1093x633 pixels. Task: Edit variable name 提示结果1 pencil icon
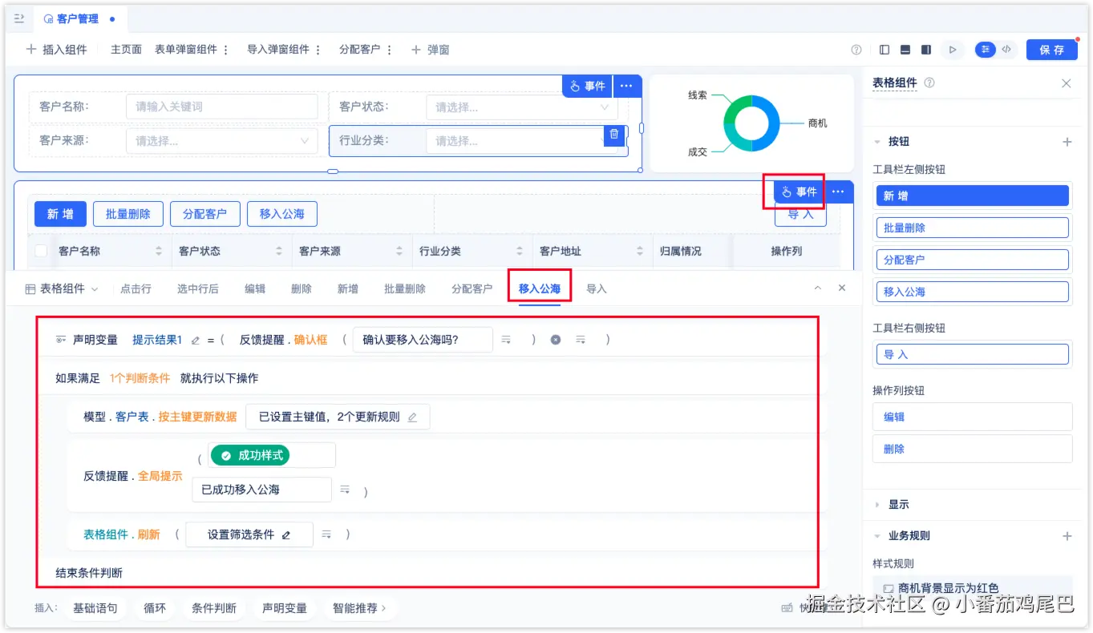click(195, 340)
